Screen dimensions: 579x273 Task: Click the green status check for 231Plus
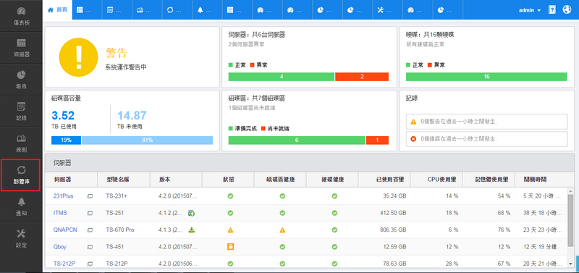pyautogui.click(x=230, y=196)
